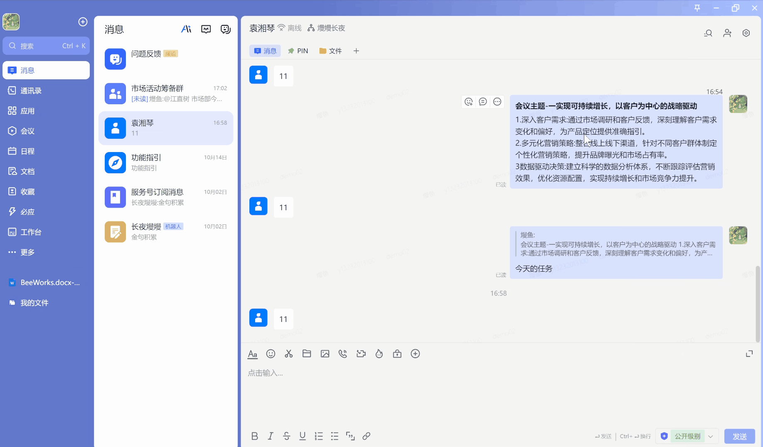Toggle underline formatting in the editor
The width and height of the screenshot is (763, 447).
(x=303, y=436)
